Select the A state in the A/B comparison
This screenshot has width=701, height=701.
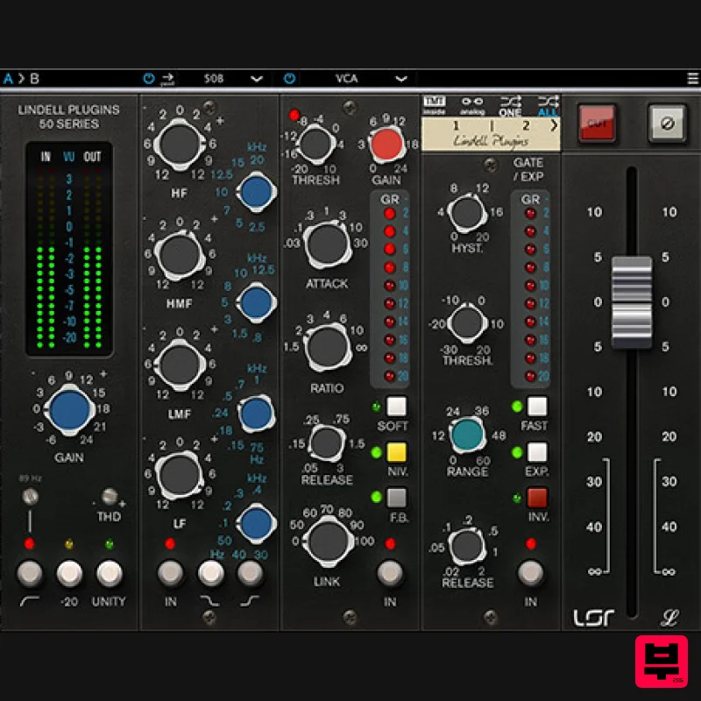pos(8,79)
